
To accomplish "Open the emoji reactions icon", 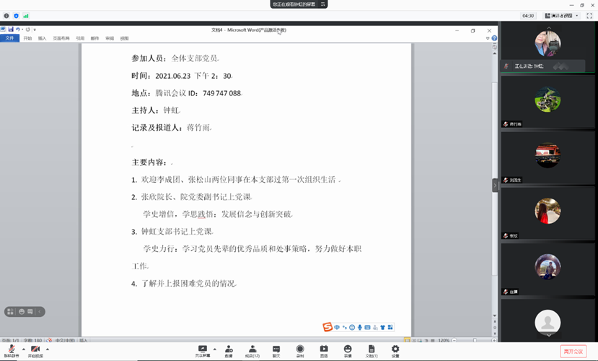I will tap(348, 350).
